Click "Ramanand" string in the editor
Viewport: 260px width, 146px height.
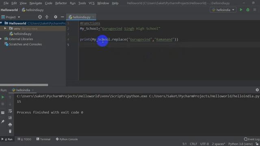pos(164,39)
